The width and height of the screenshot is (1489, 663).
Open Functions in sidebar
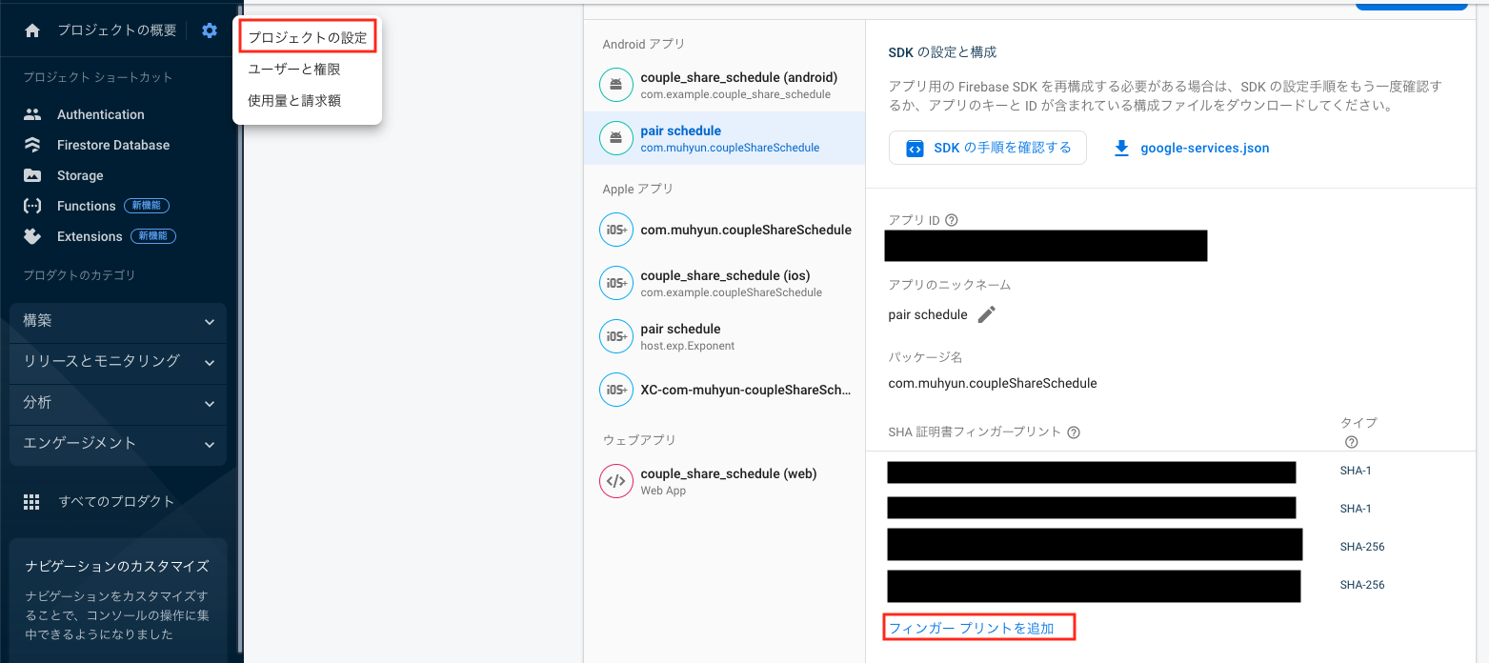pyautogui.click(x=87, y=206)
